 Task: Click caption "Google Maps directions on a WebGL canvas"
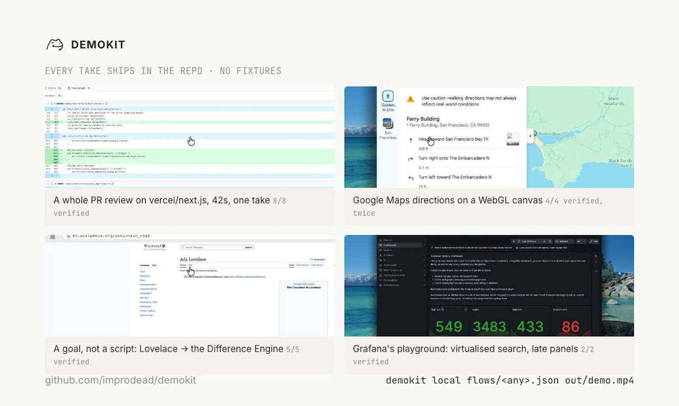tap(448, 200)
